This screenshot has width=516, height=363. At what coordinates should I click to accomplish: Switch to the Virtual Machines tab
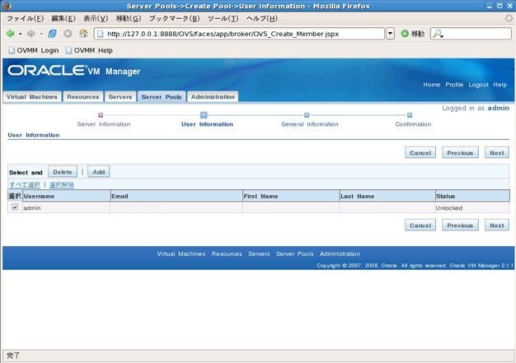tap(32, 97)
